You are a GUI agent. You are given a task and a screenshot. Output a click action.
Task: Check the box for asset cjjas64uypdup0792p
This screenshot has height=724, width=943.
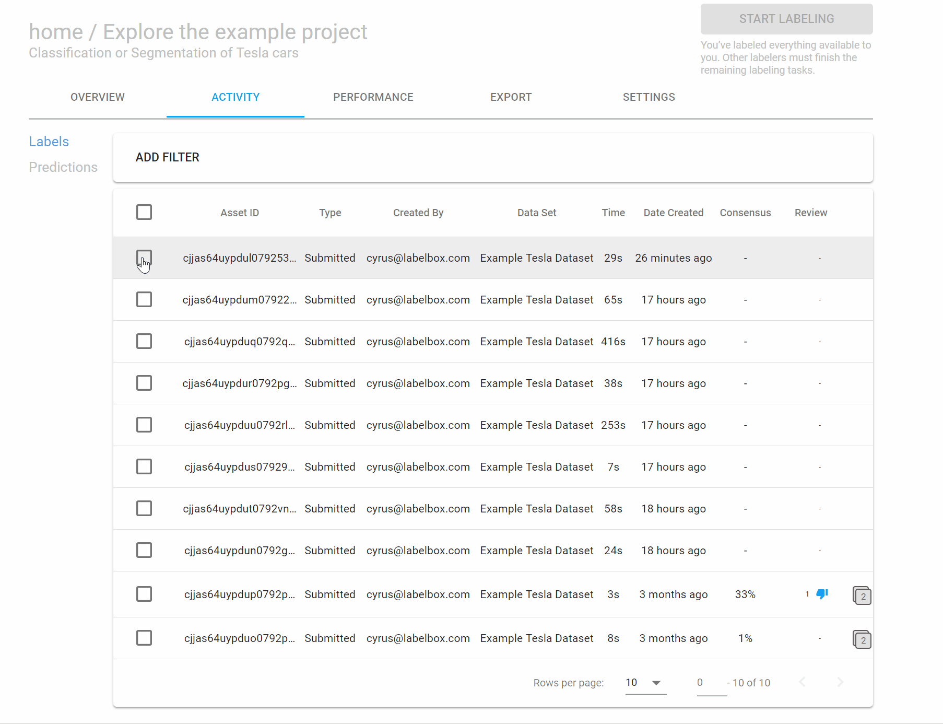(144, 594)
